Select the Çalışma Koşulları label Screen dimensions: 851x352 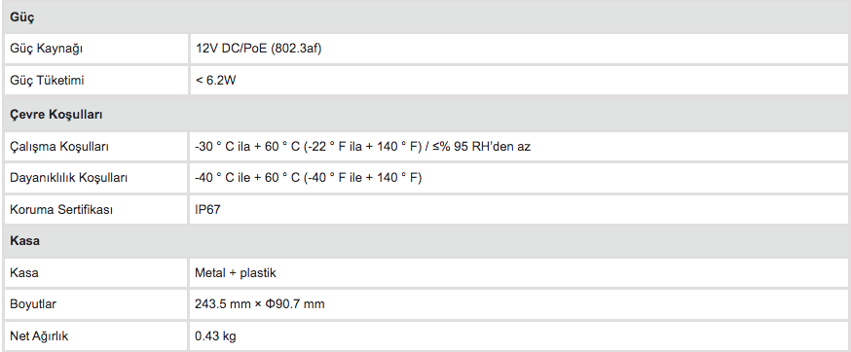[58, 147]
